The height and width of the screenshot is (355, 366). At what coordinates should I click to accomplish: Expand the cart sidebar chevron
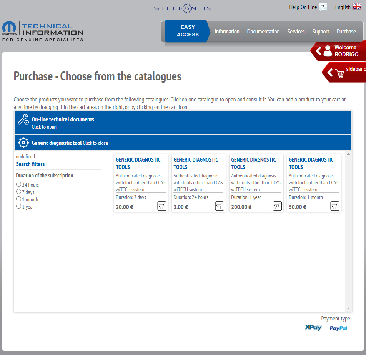click(x=330, y=73)
